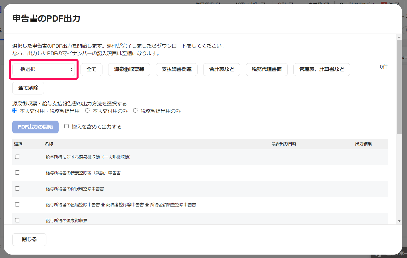Select the 管理表、計算書など group button
This screenshot has width=407, height=258.
[x=322, y=69]
